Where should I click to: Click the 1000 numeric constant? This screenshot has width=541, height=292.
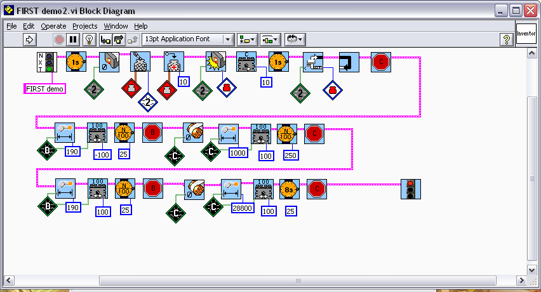[x=238, y=153]
